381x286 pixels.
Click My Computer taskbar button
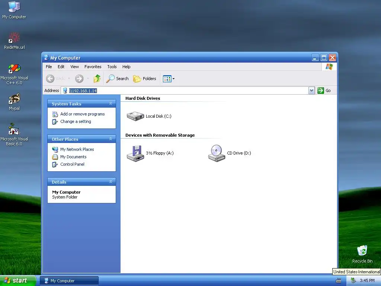pyautogui.click(x=69, y=281)
